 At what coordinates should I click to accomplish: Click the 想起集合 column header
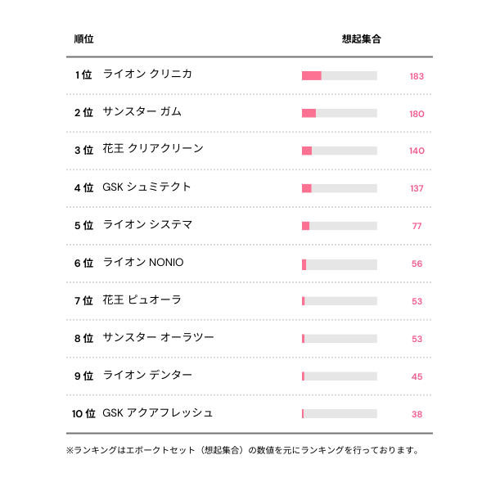point(361,39)
